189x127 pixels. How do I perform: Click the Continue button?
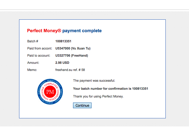tap(82, 106)
